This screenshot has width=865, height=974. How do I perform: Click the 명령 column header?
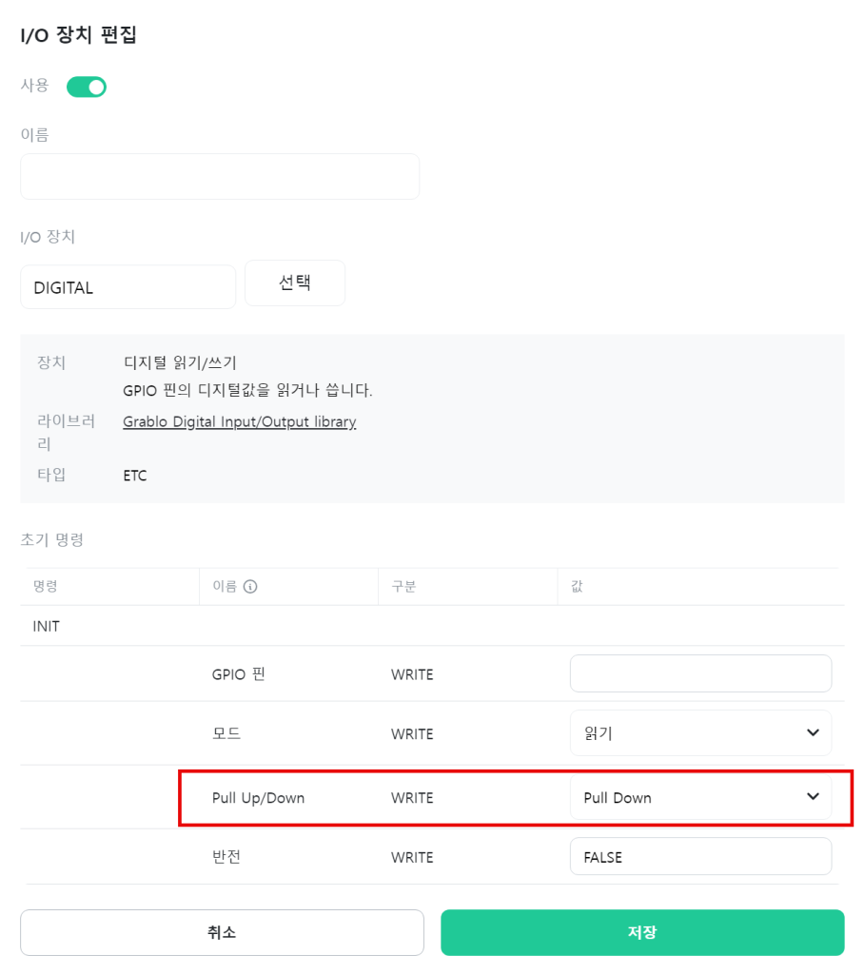46,586
